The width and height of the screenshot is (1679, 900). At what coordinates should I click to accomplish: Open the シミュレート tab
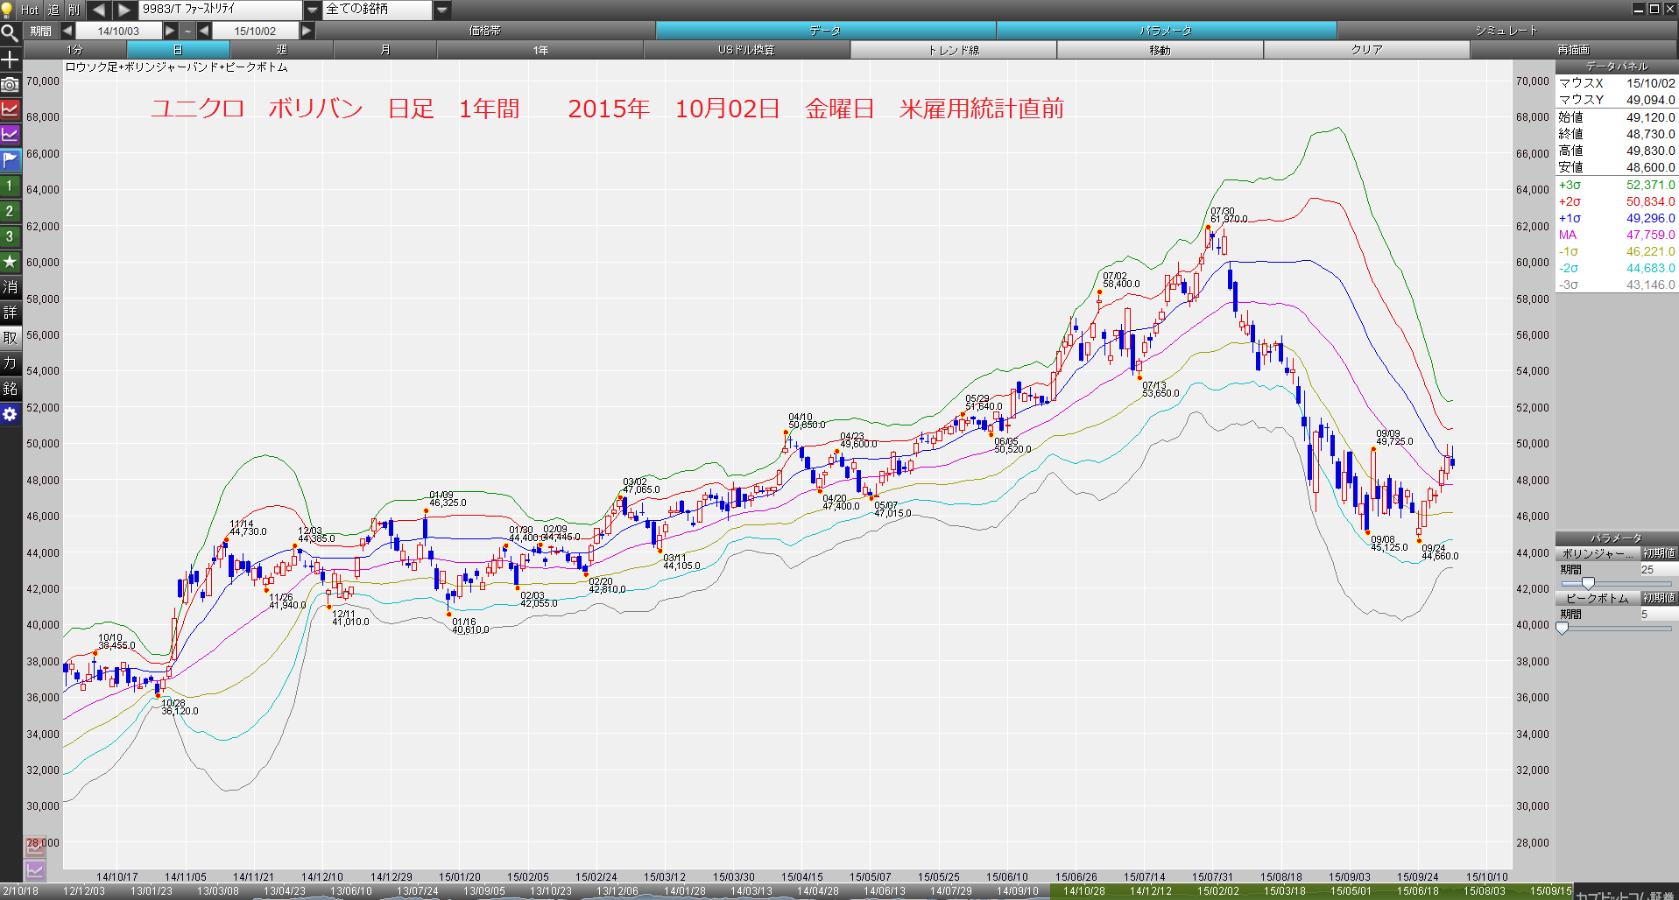pyautogui.click(x=1506, y=31)
